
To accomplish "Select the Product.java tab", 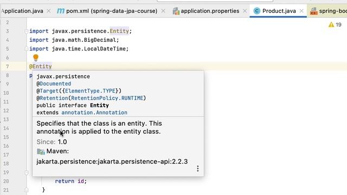I will tap(279, 11).
